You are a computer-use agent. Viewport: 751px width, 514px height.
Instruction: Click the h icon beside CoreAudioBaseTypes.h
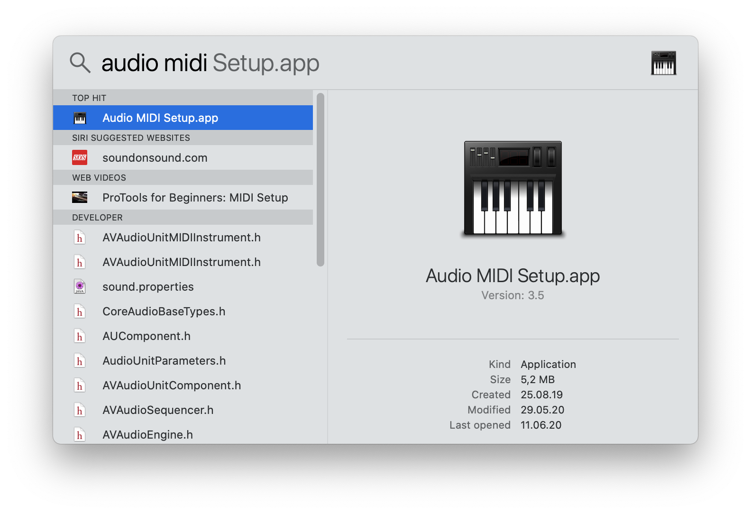coord(80,312)
